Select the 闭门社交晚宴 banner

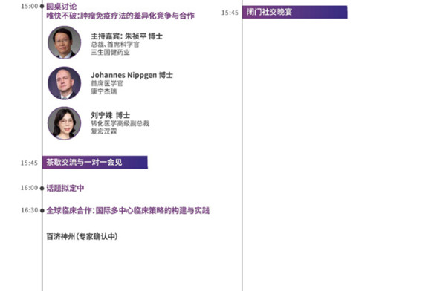pos(295,12)
